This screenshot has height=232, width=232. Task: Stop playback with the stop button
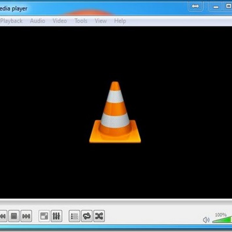14,216
